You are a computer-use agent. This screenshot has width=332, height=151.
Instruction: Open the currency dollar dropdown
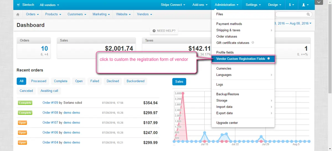[292, 5]
